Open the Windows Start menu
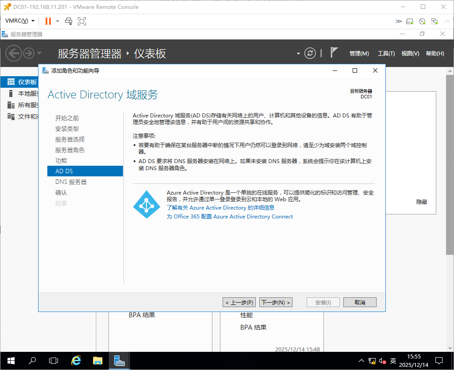The image size is (454, 370). coord(11,361)
